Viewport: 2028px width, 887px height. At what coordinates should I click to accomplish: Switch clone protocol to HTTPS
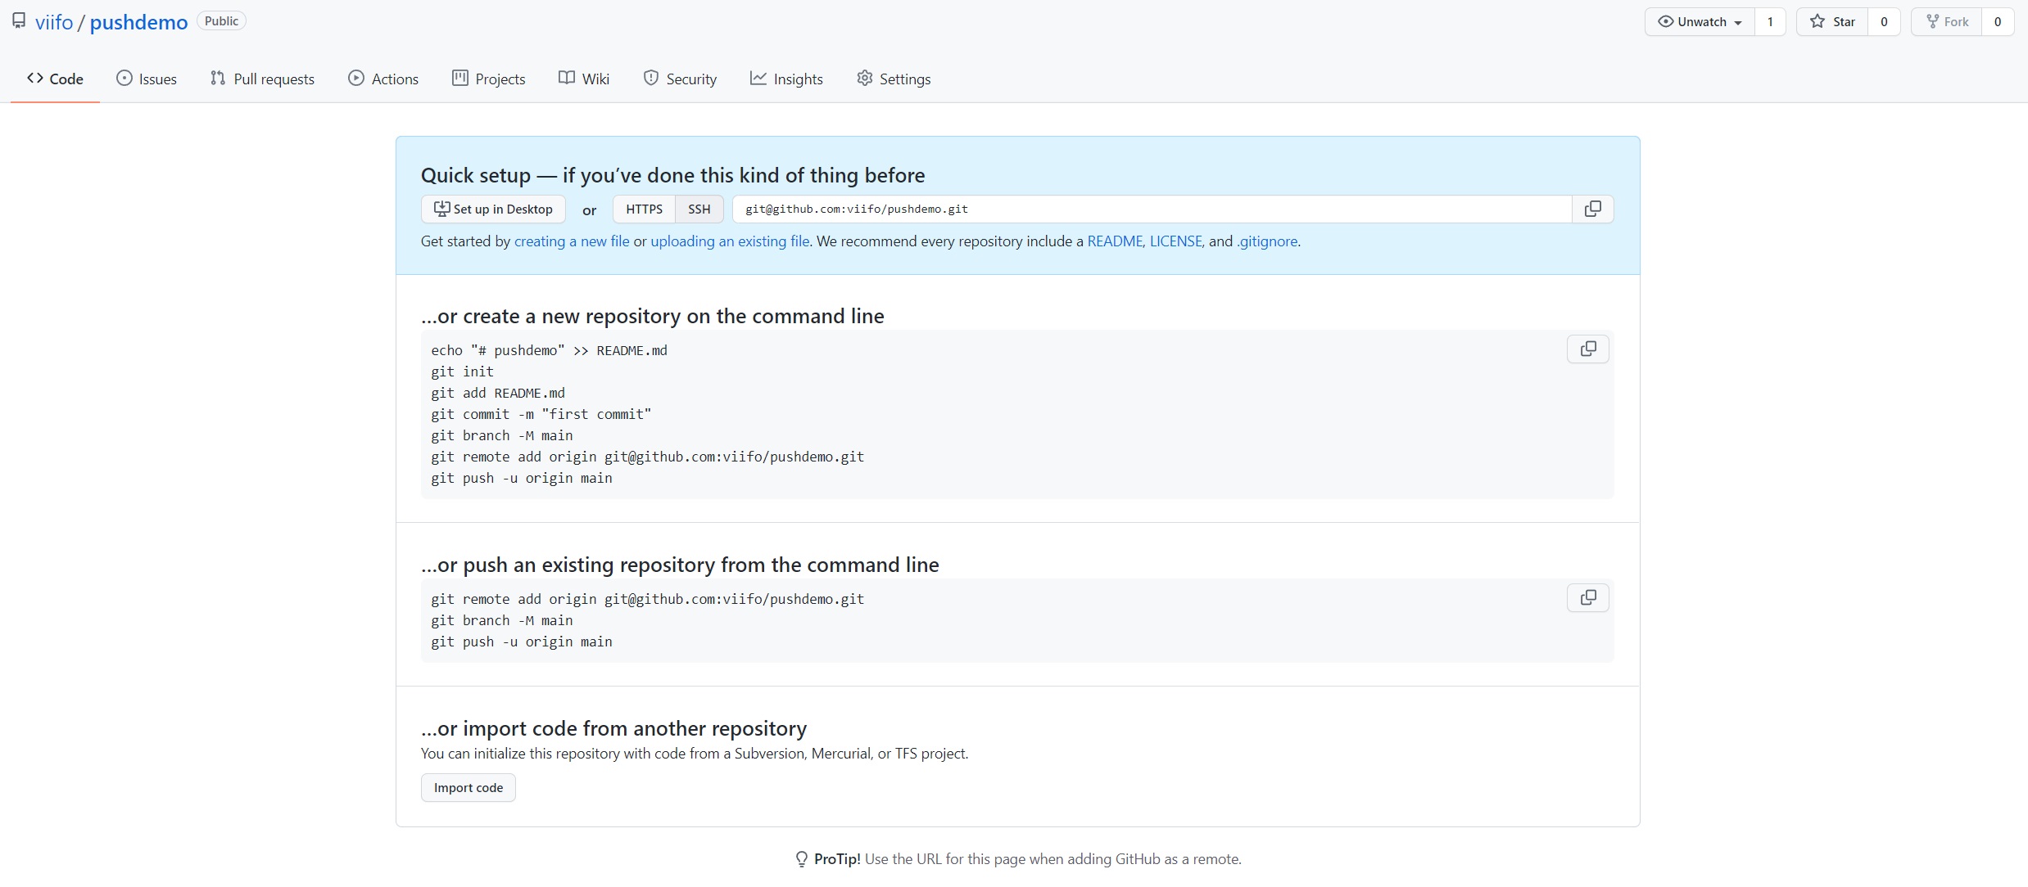(x=644, y=209)
